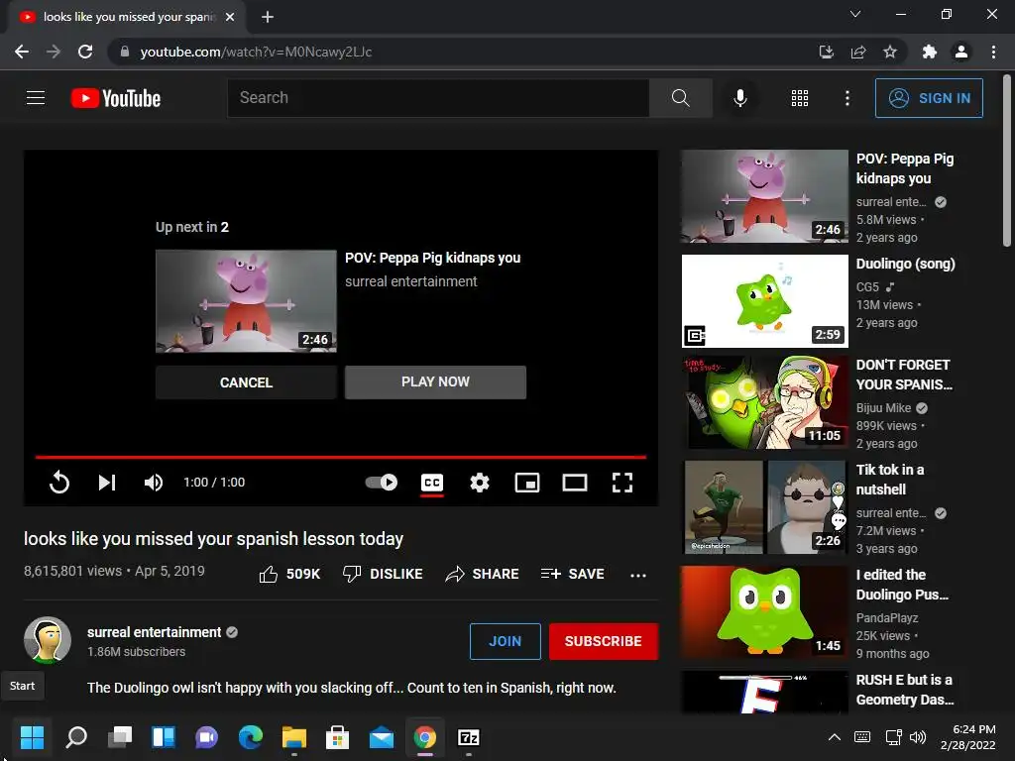Viewport: 1015px width, 761px height.
Task: Skip to the next video
Action: click(x=107, y=483)
